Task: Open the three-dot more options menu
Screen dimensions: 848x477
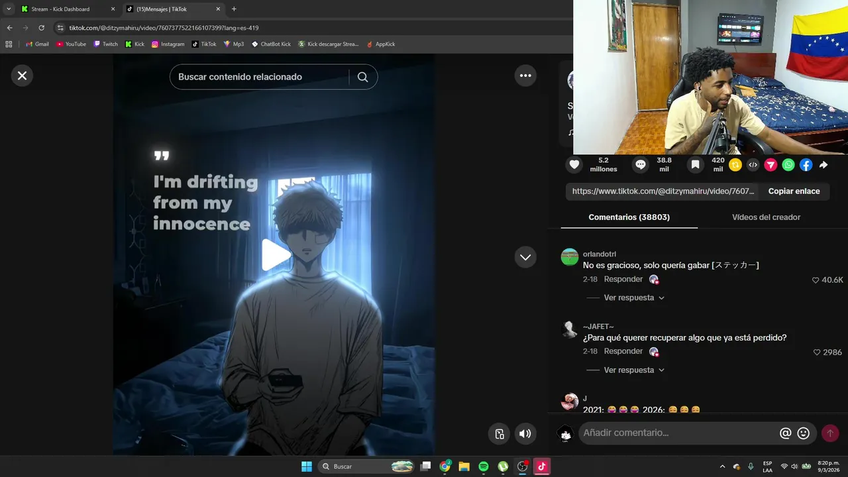Action: click(x=525, y=76)
